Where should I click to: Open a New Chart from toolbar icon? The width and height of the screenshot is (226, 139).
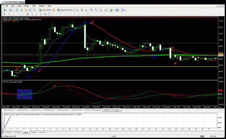pos(4,10)
